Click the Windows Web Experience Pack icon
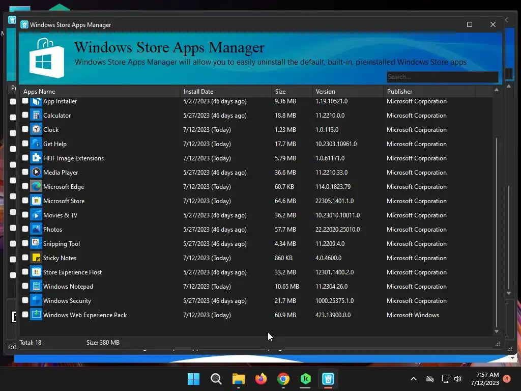Screen dimensions: 521x391 [36, 315]
